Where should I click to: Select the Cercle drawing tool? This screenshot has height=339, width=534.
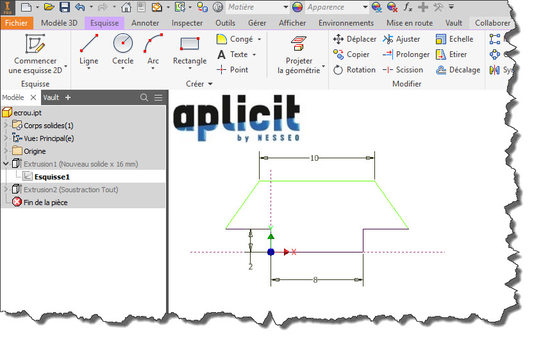(122, 45)
